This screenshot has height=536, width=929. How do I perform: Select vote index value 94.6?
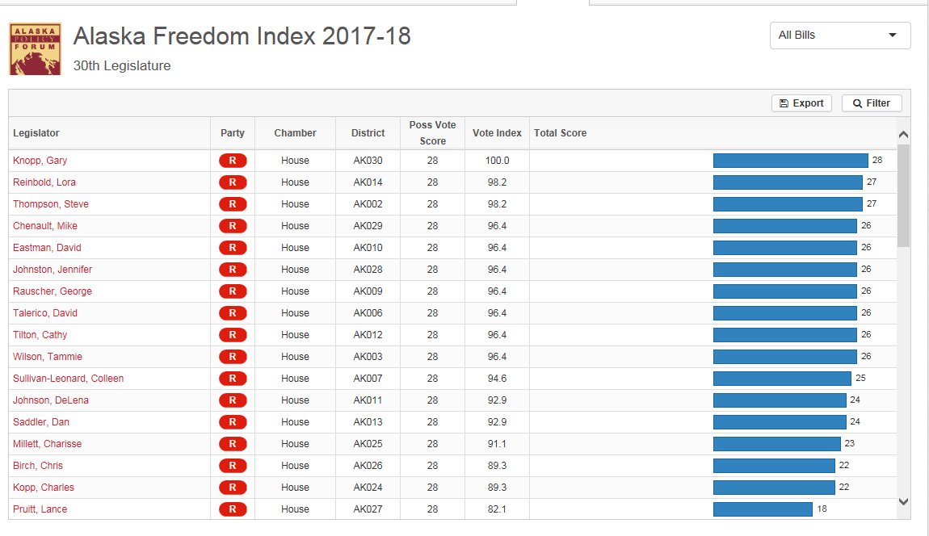497,379
